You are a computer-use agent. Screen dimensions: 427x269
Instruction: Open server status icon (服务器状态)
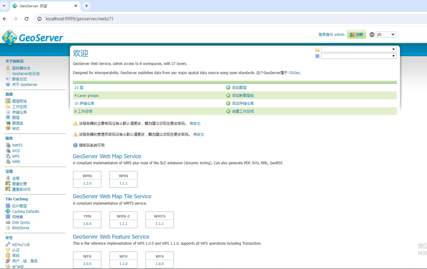pos(8,68)
